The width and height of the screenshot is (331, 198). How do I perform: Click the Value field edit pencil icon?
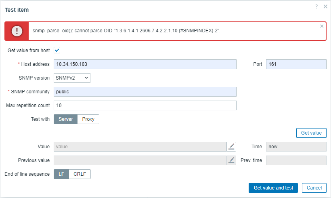pos(231,147)
